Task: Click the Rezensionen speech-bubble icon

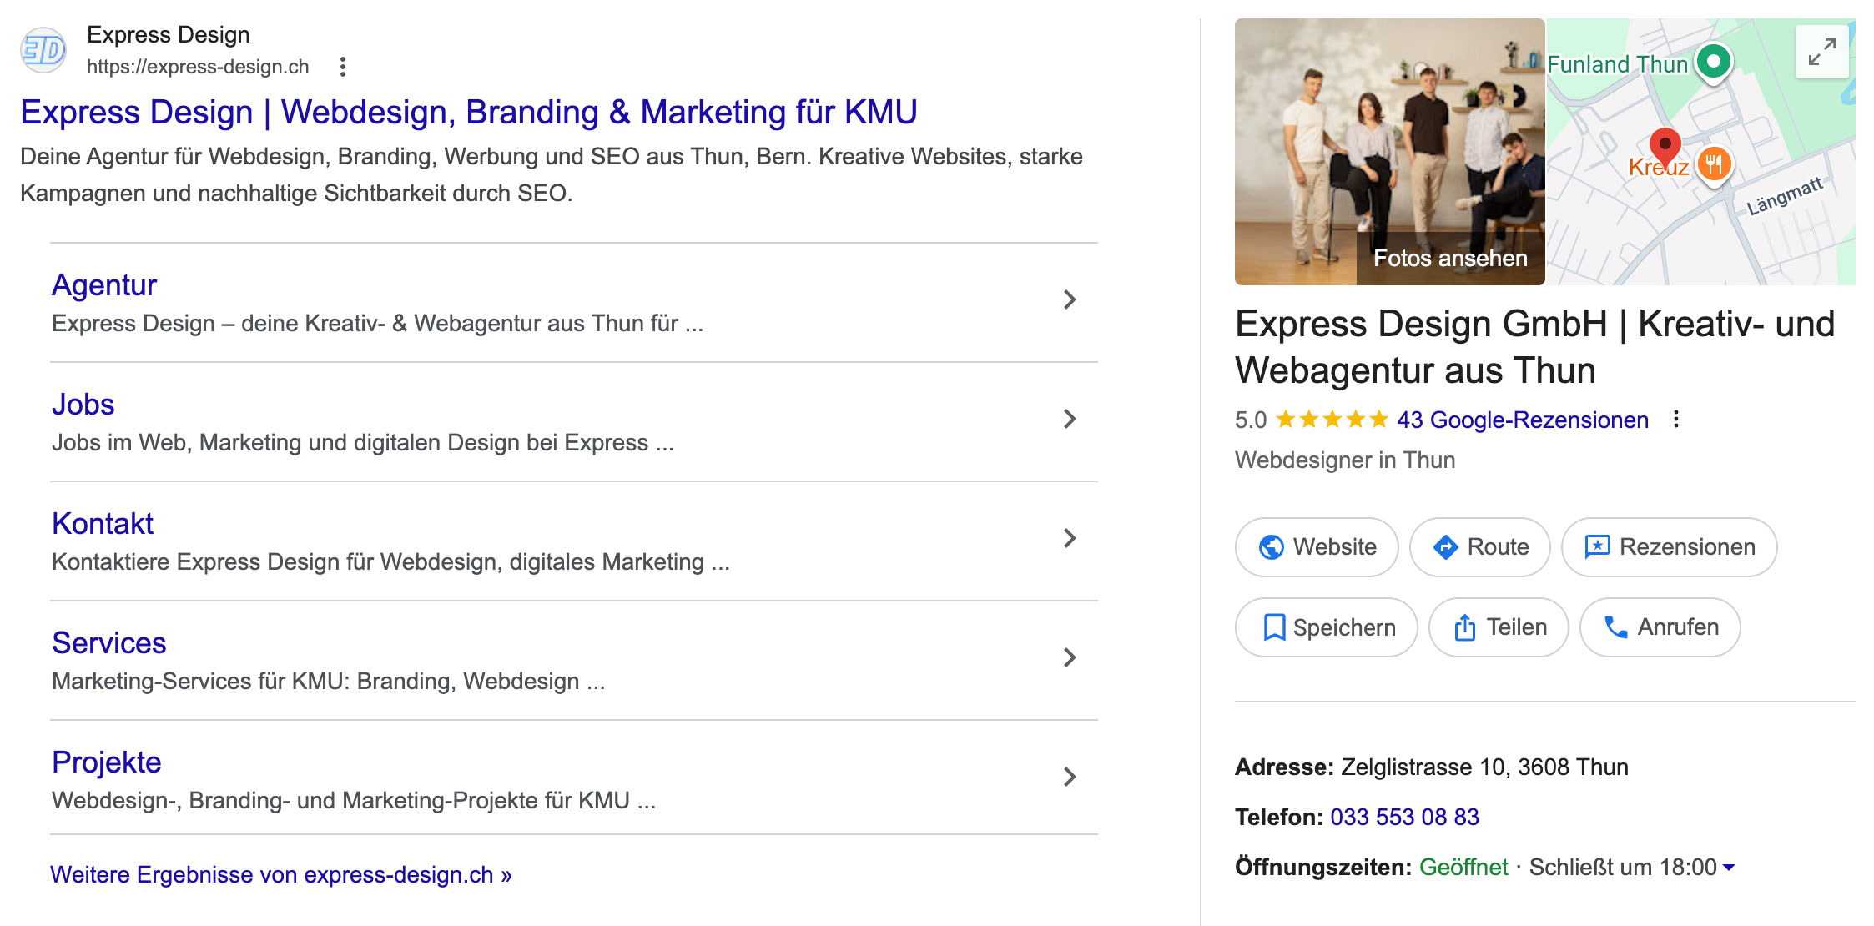Action: (1596, 547)
